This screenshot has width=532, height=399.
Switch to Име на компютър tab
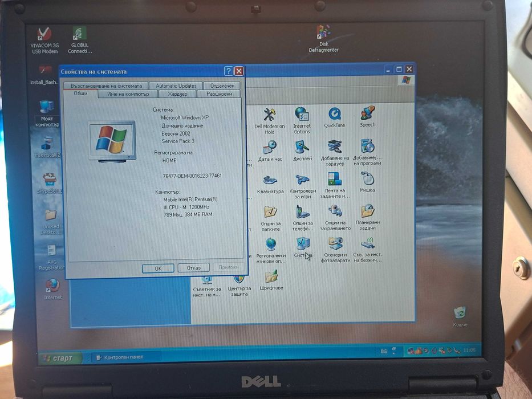pos(128,94)
